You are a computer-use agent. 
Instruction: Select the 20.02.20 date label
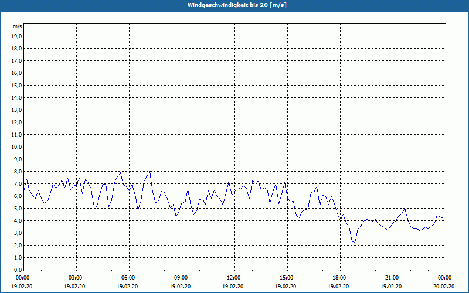(444, 287)
